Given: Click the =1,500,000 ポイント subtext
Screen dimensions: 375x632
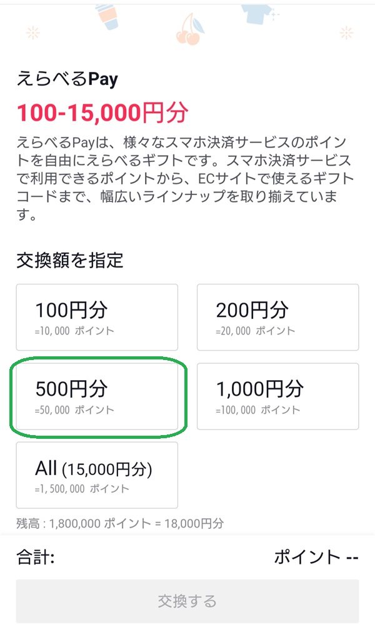Looking at the screenshot, I should click(82, 489).
